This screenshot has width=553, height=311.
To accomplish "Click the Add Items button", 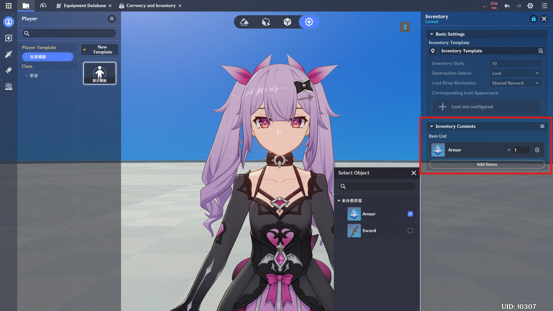I will [487, 164].
